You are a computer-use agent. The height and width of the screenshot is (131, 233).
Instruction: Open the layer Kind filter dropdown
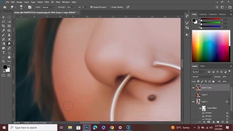199,72
